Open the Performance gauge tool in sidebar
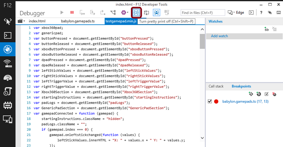Screen dimensions: 283x147 [x=8, y=78]
